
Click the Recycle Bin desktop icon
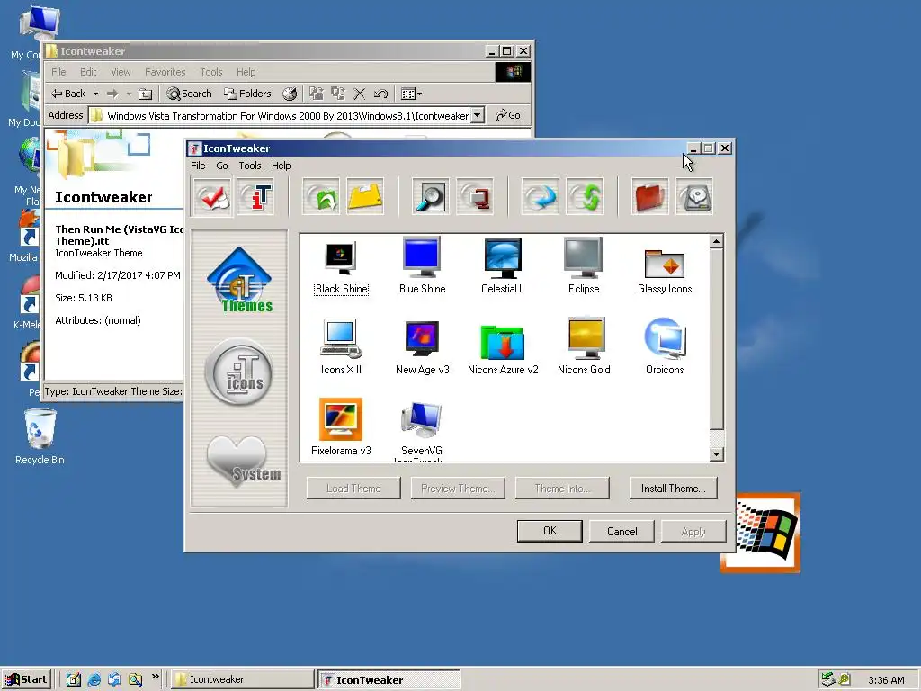[40, 436]
